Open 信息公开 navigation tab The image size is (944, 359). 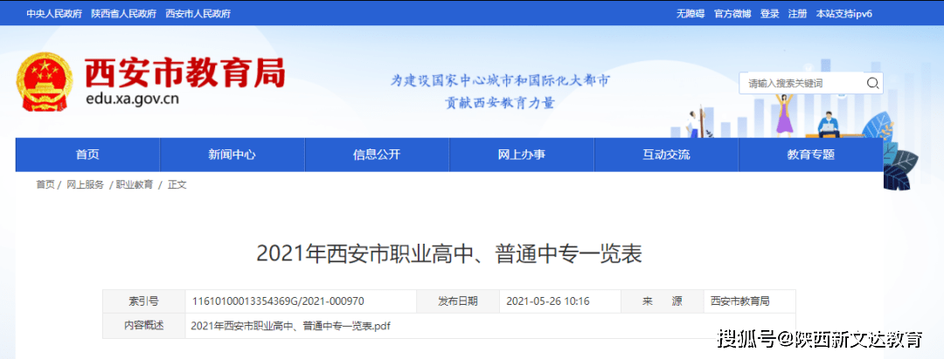377,155
